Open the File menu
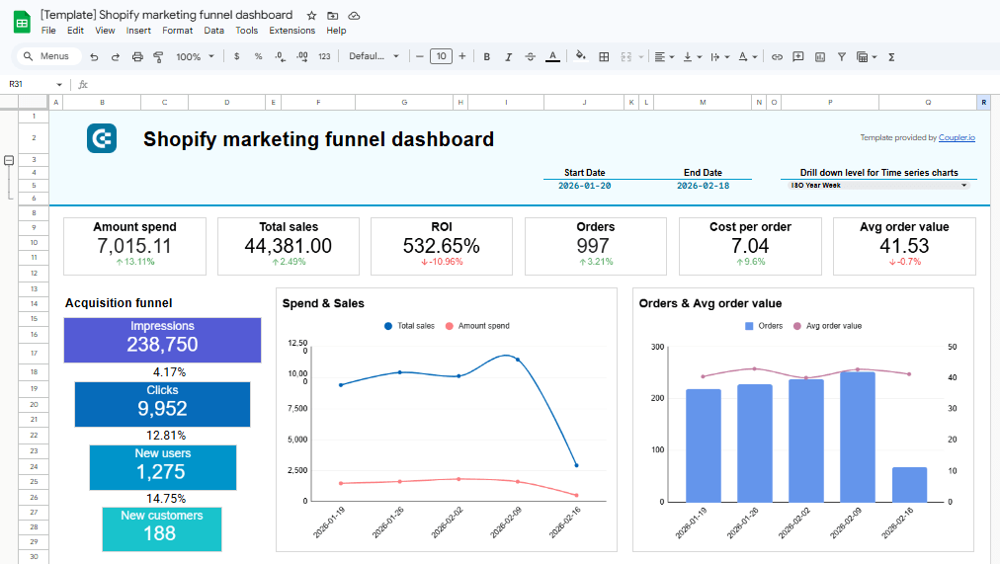The image size is (1000, 564). click(x=48, y=30)
